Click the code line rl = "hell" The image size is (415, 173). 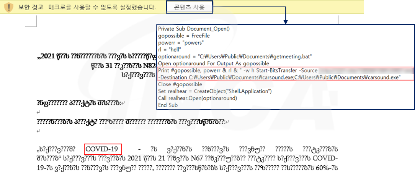click(170, 49)
